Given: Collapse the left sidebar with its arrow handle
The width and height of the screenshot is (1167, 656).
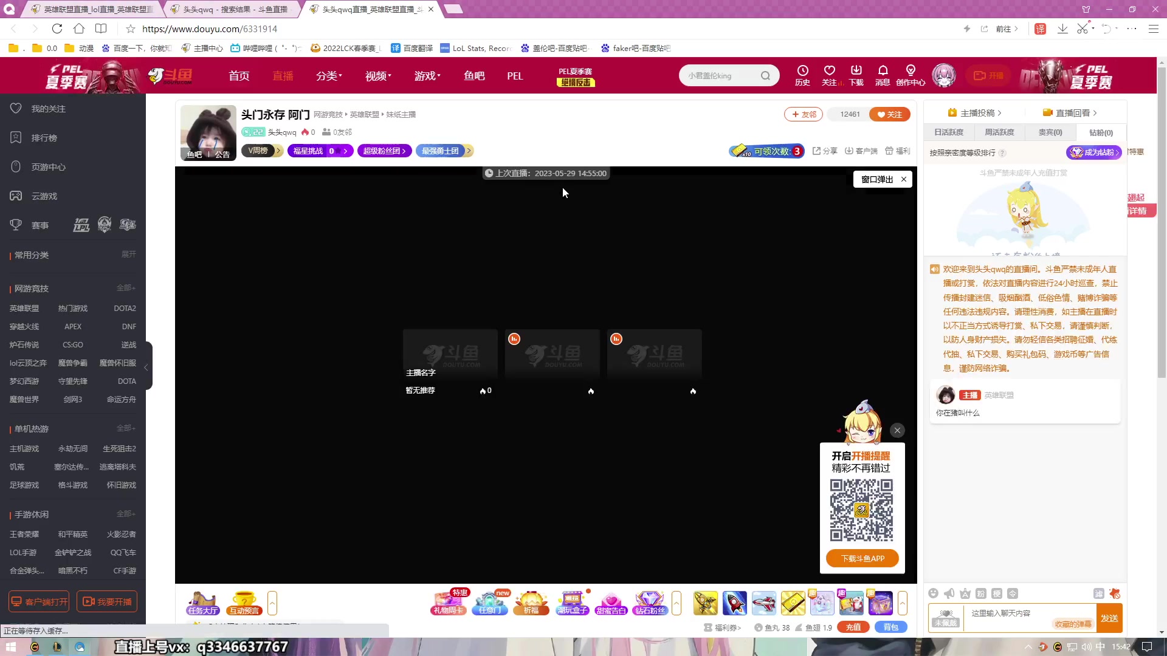Looking at the screenshot, I should tap(146, 367).
